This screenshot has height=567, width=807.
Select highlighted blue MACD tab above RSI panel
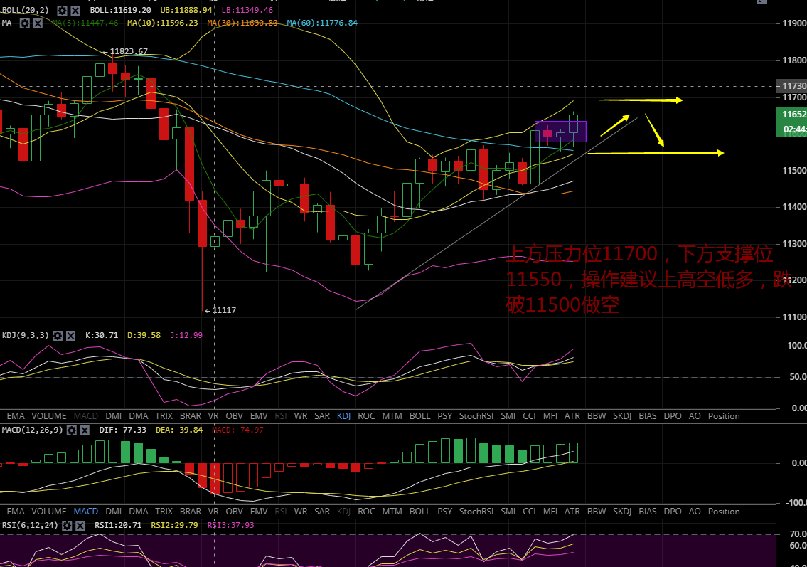[86, 512]
